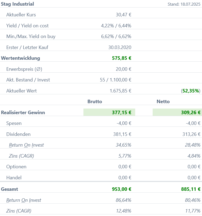This screenshot has height=216, width=202.
Task: Click the green 52,35% percentage
Action: pyautogui.click(x=191, y=91)
